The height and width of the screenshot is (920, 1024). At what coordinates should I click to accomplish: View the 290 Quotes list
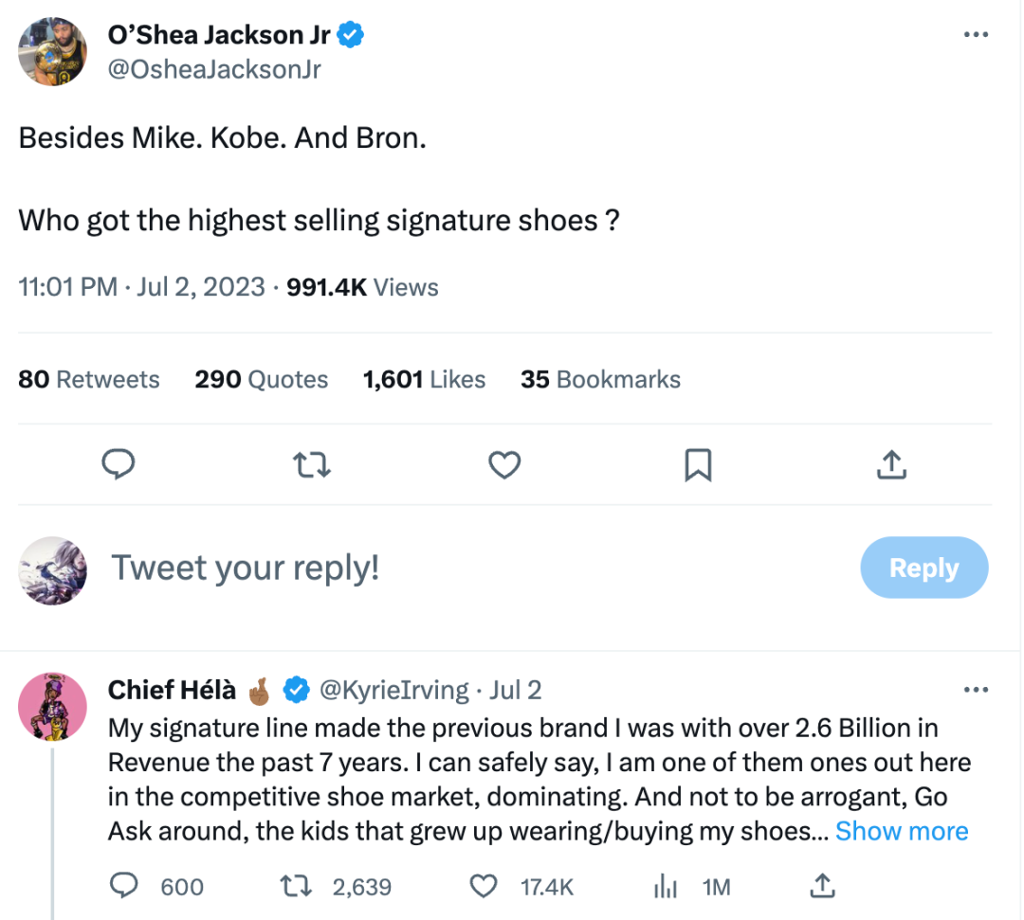click(x=262, y=380)
